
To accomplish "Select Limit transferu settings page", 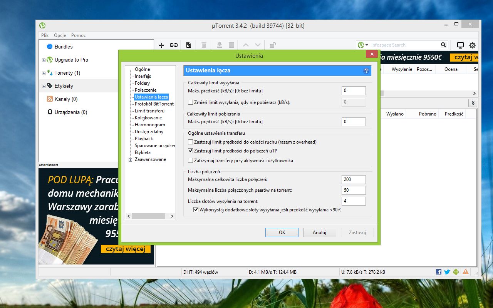I will [x=149, y=111].
